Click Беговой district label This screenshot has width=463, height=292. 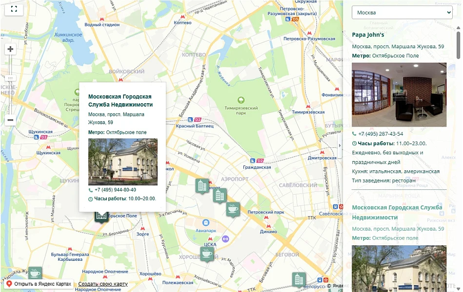(x=287, y=255)
